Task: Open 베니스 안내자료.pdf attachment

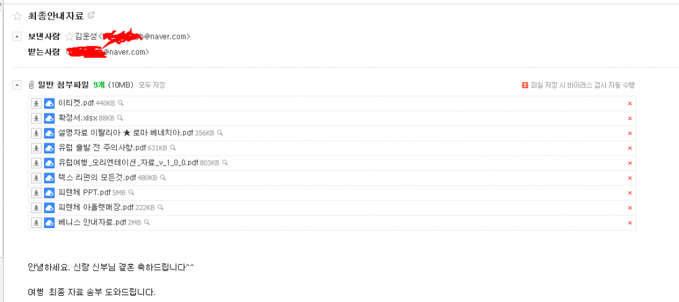Action: pos(92,223)
